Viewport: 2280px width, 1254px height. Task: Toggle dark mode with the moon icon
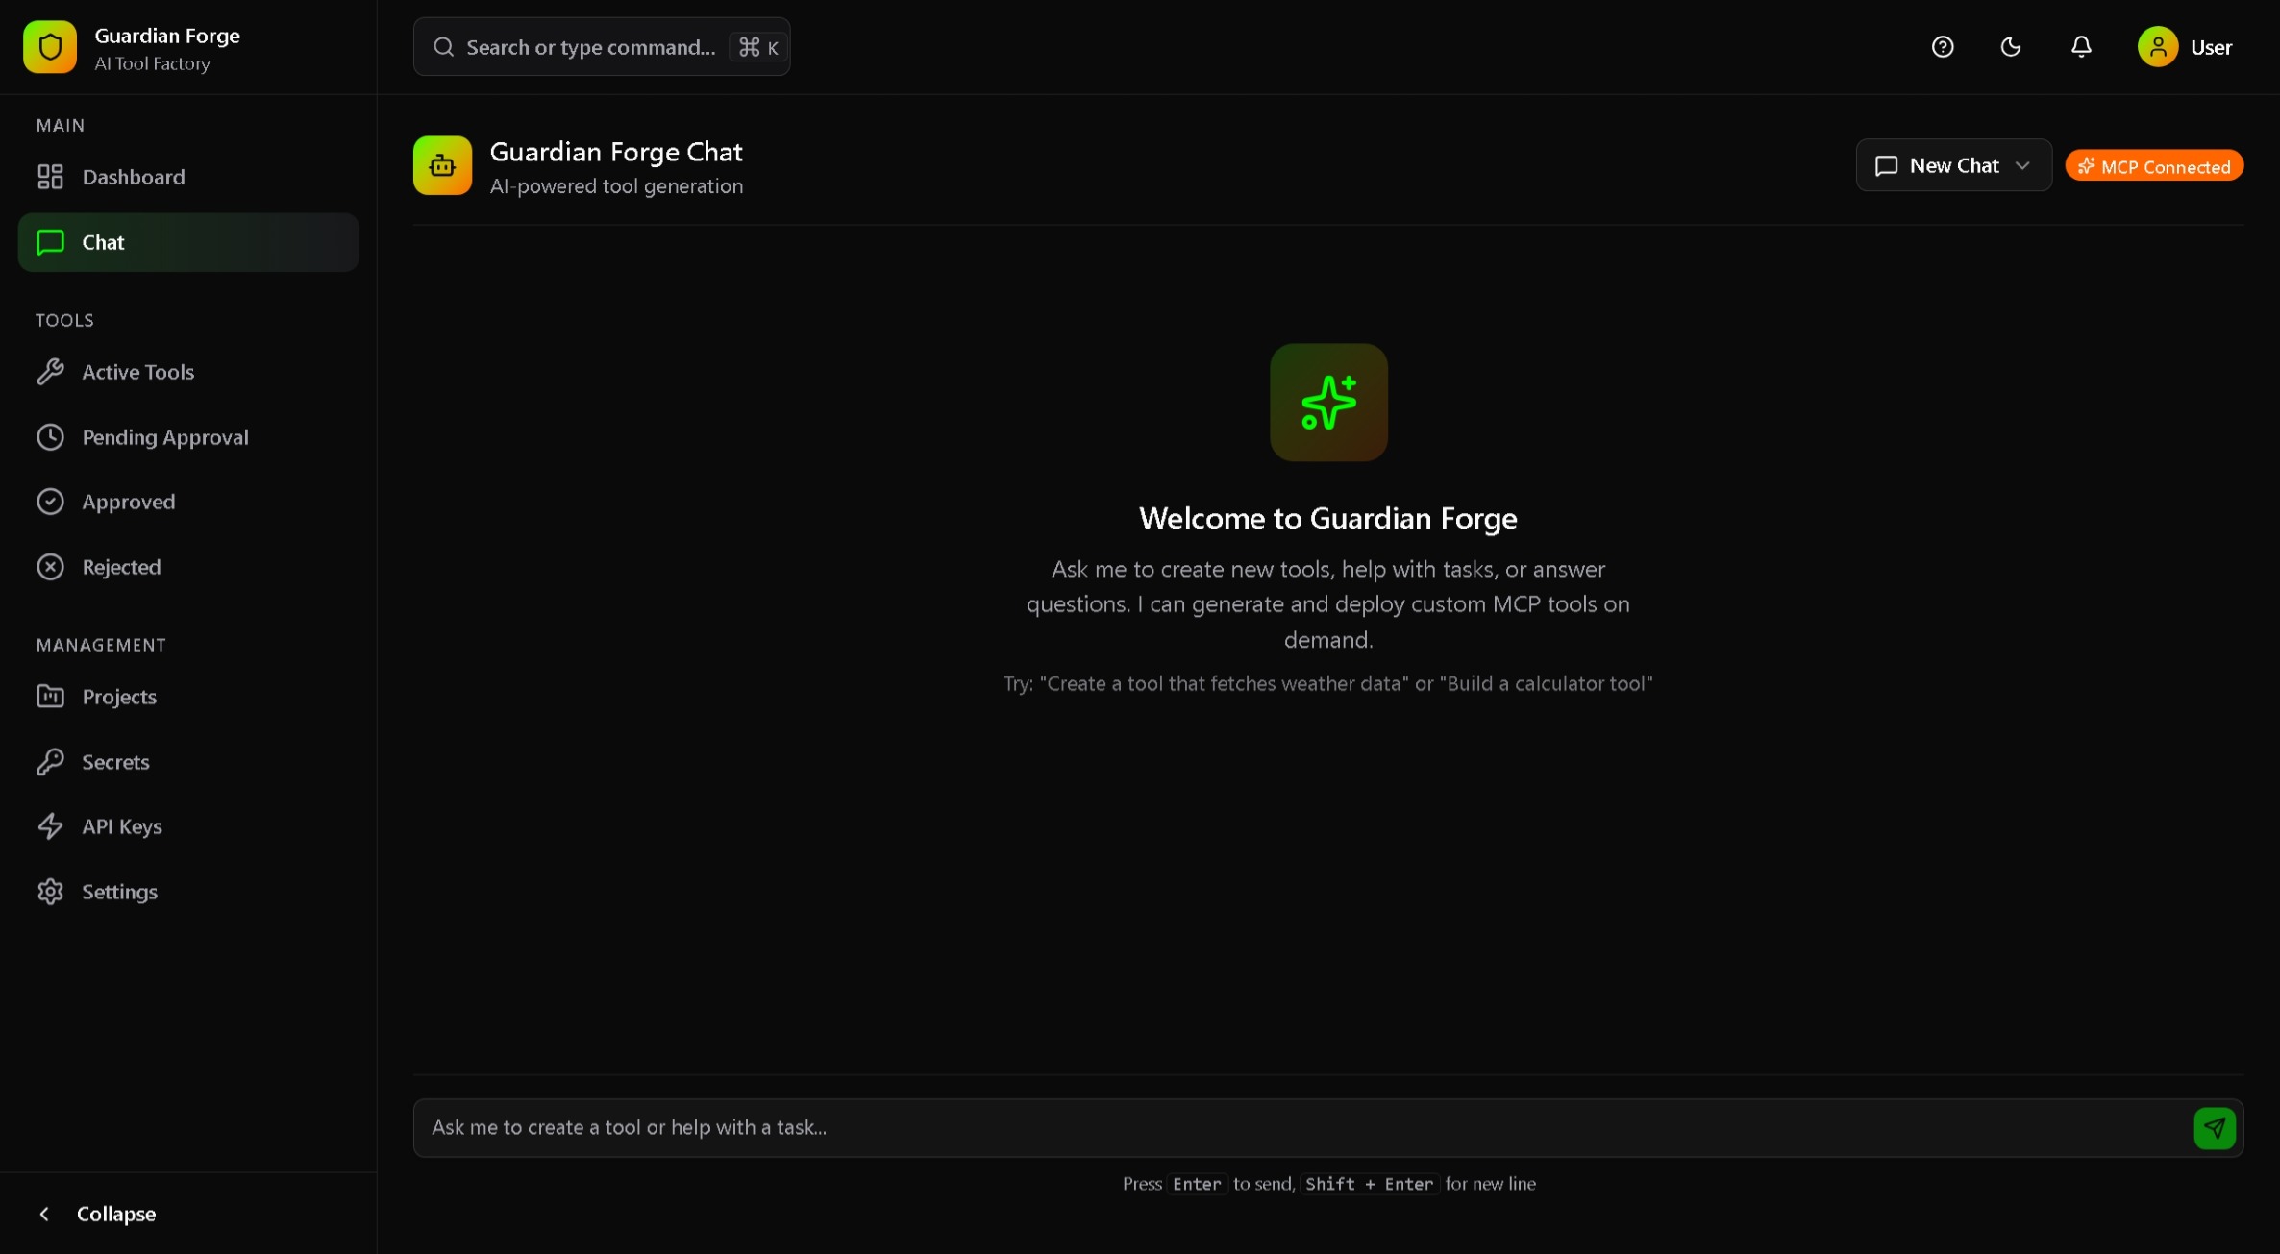click(2011, 46)
